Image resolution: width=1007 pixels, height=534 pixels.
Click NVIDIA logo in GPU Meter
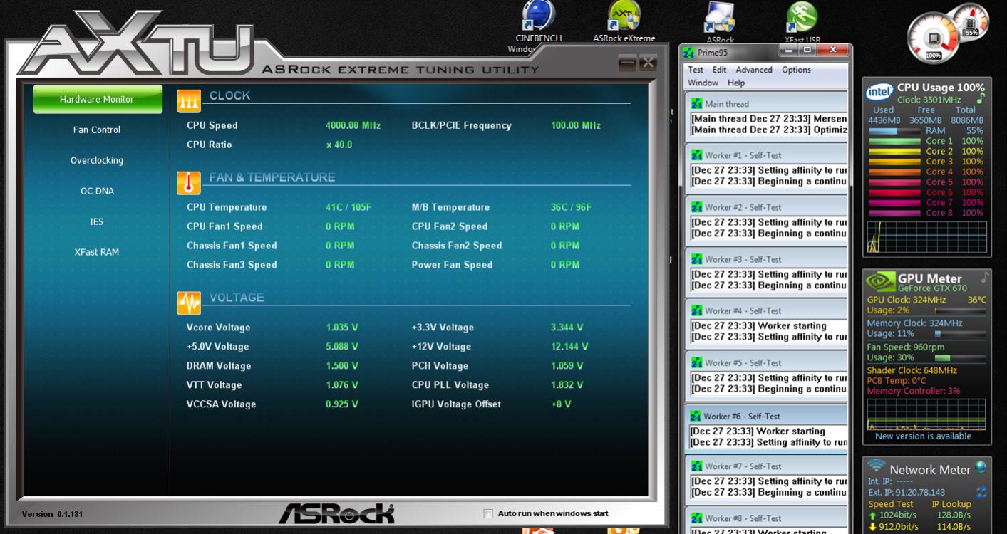pyautogui.click(x=881, y=283)
